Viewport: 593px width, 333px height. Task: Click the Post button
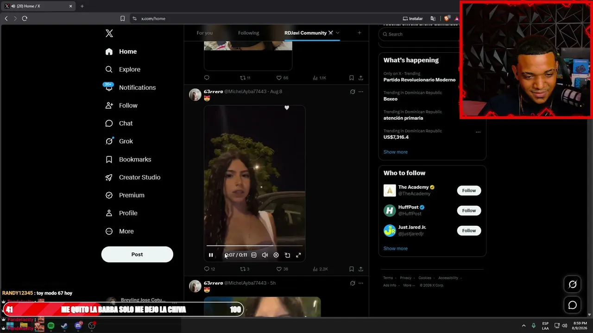coord(137,254)
